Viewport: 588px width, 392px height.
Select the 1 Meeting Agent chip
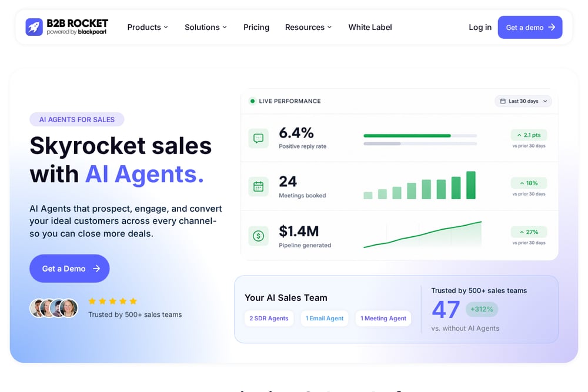[x=383, y=318]
